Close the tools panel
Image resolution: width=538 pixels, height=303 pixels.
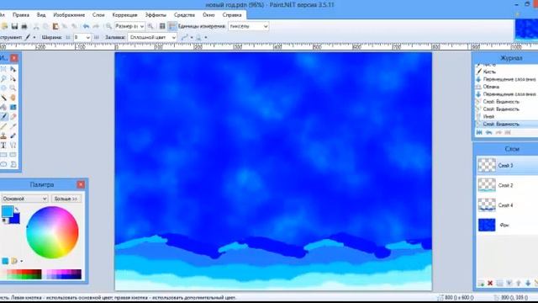point(14,58)
